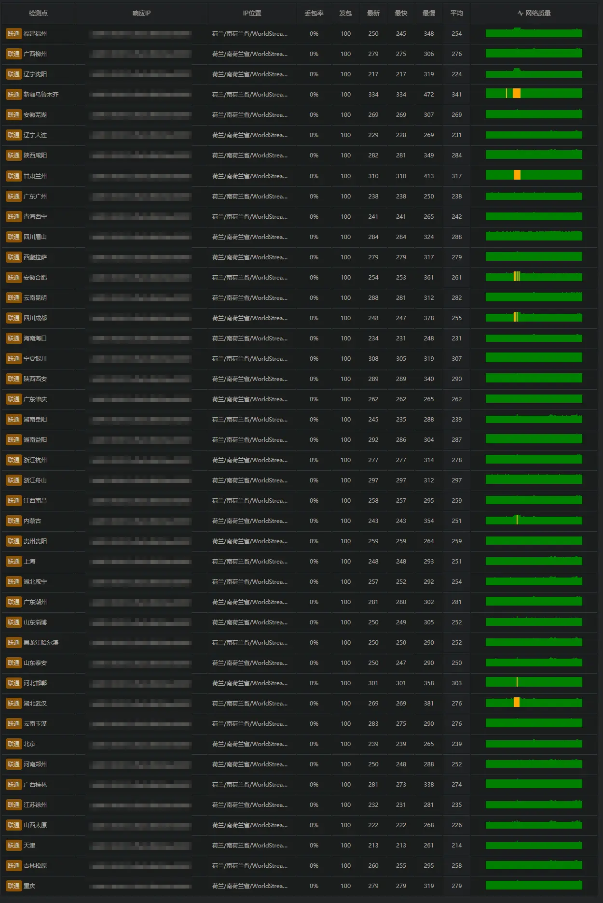Click the 广东广州 detection point label
Image resolution: width=603 pixels, height=903 pixels.
35,197
